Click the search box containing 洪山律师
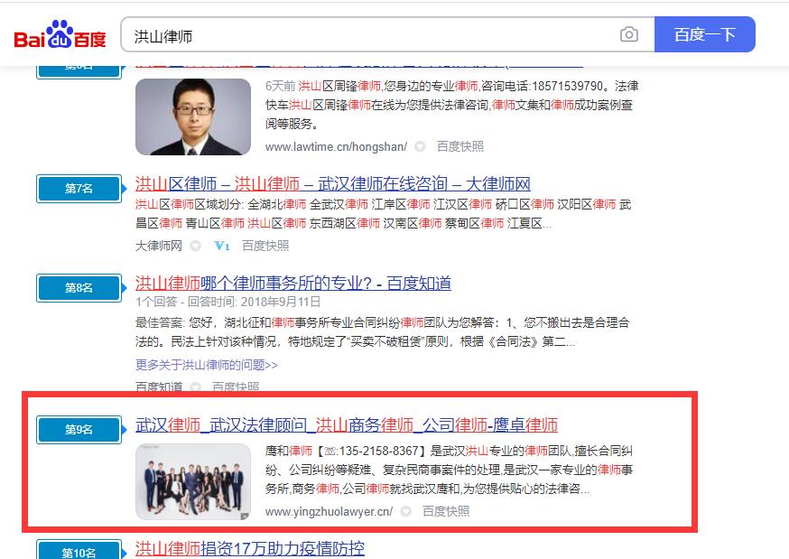This screenshot has width=789, height=559. coord(370,35)
